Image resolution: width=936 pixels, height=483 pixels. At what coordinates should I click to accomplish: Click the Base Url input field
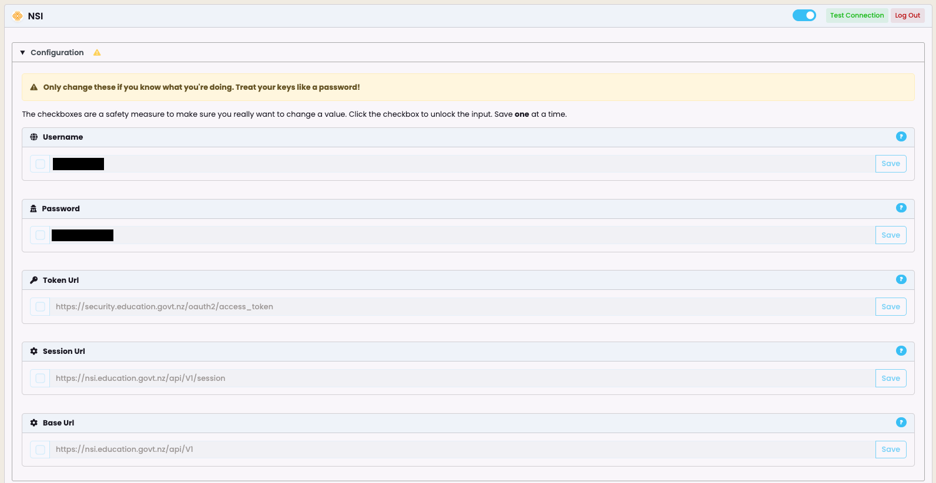462,450
